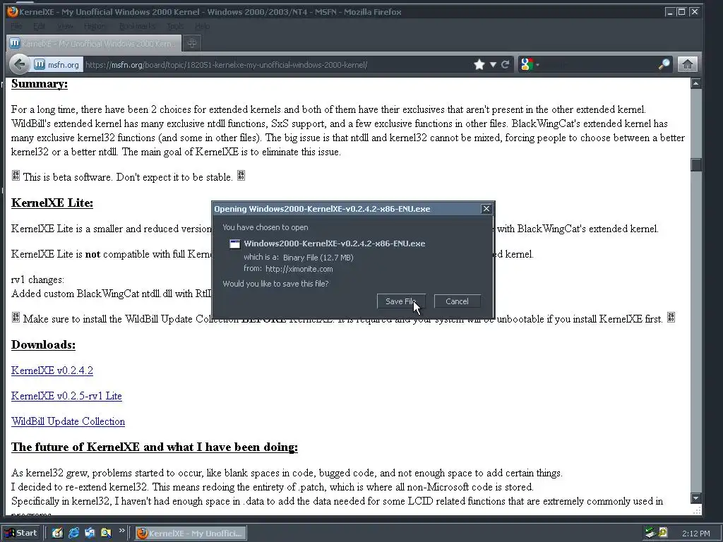Open the View menu
The width and height of the screenshot is (723, 542).
[x=65, y=26]
